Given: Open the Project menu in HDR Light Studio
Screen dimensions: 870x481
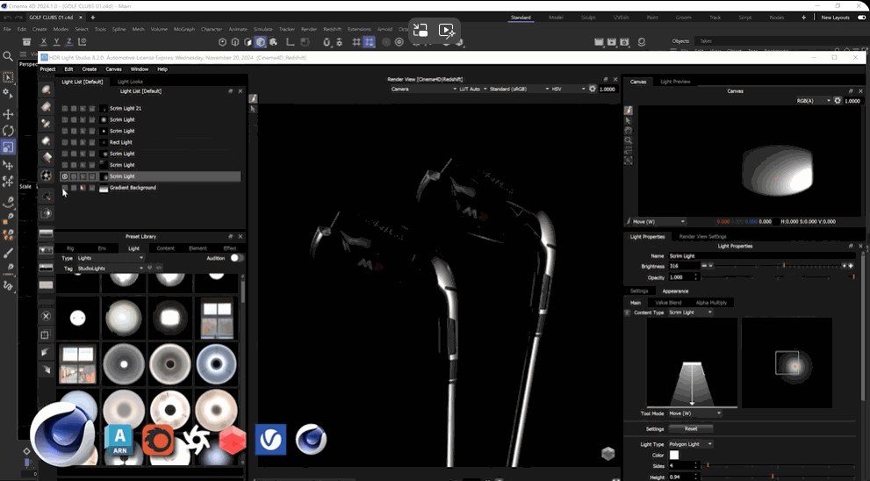Looking at the screenshot, I should point(47,69).
